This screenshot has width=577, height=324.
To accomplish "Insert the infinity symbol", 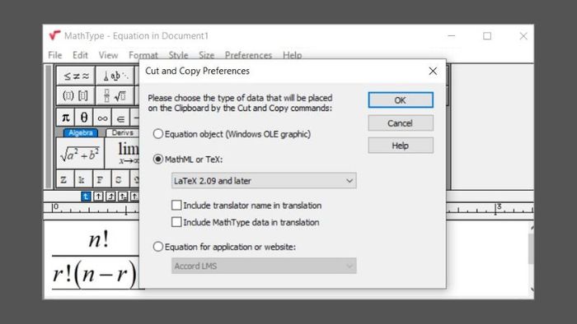I will tap(102, 118).
